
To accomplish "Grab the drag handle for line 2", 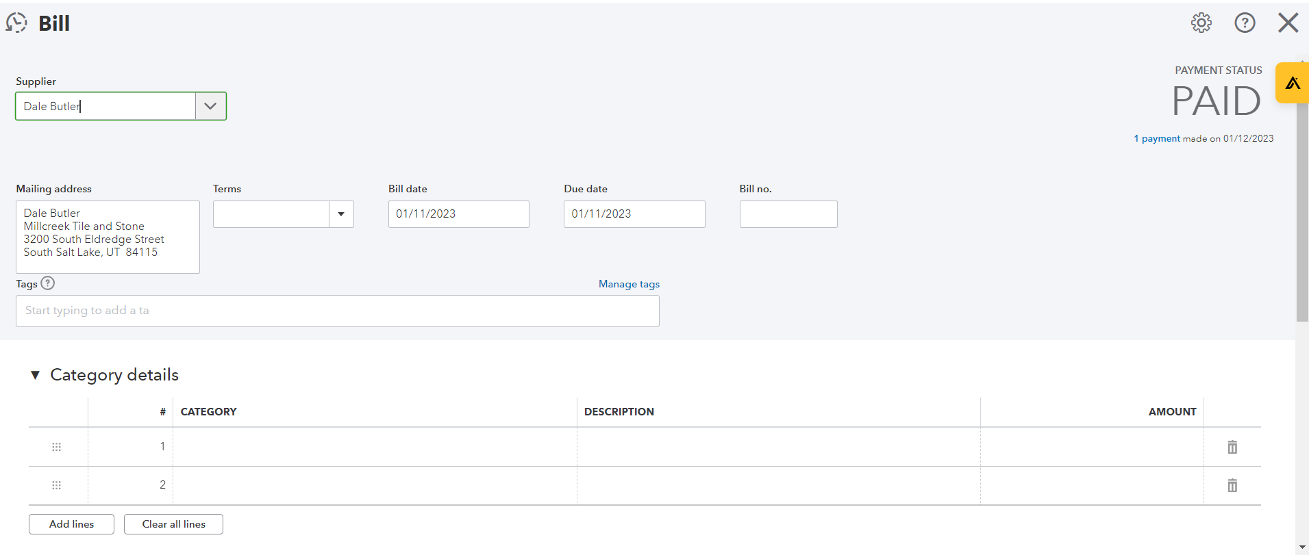I will (x=57, y=485).
